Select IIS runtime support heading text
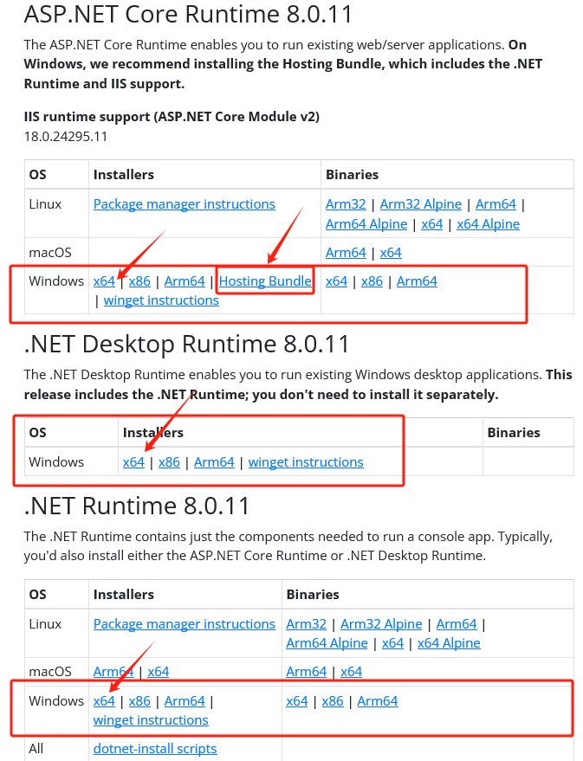Image resolution: width=583 pixels, height=761 pixels. click(172, 117)
